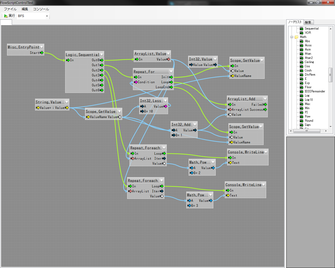Select the Pow item in node list
335x268 pixels.
(307, 116)
